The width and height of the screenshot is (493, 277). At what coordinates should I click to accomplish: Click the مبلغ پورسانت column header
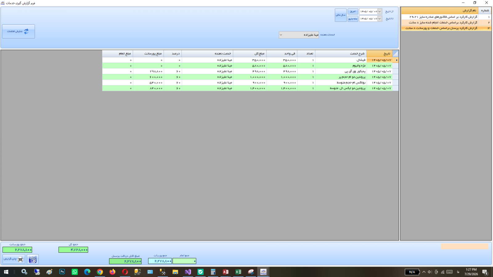[148, 54]
